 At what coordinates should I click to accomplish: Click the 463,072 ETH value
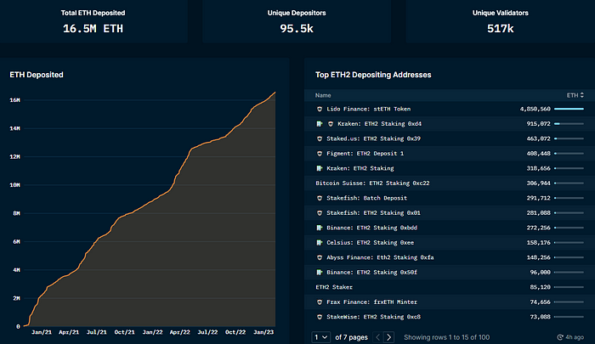click(538, 138)
